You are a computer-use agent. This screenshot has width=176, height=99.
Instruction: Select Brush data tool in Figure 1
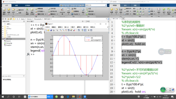(74, 30)
